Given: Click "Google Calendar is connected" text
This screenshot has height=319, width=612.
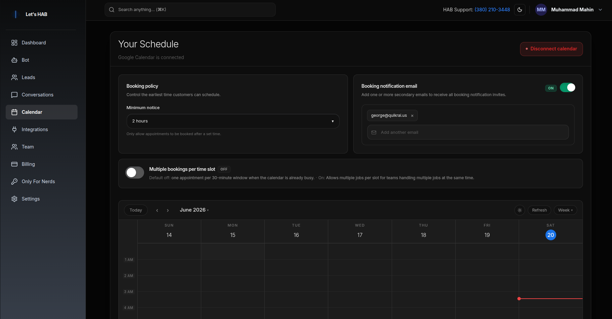Looking at the screenshot, I should [151, 57].
